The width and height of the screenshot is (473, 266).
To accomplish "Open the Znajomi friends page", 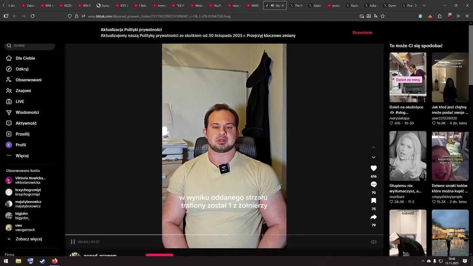I will point(18,91).
